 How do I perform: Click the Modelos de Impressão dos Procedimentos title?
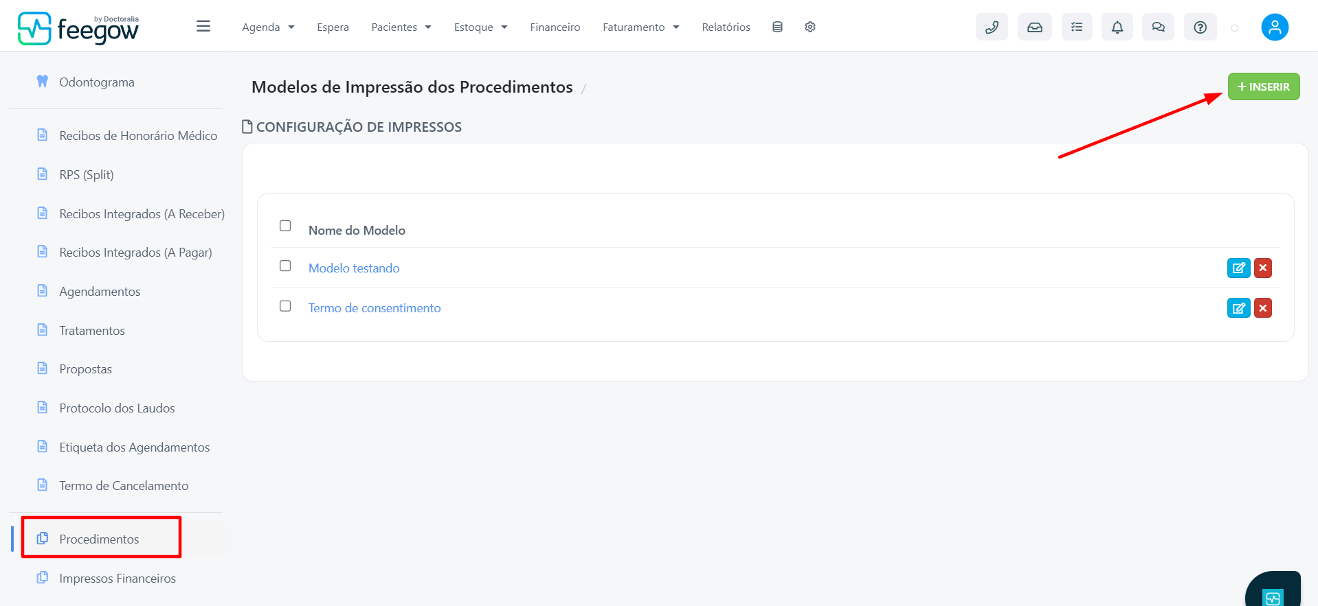coord(412,87)
